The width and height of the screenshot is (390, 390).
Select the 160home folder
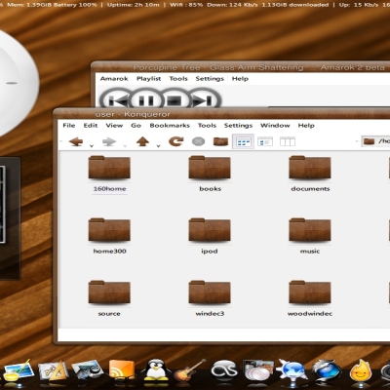coord(109,175)
